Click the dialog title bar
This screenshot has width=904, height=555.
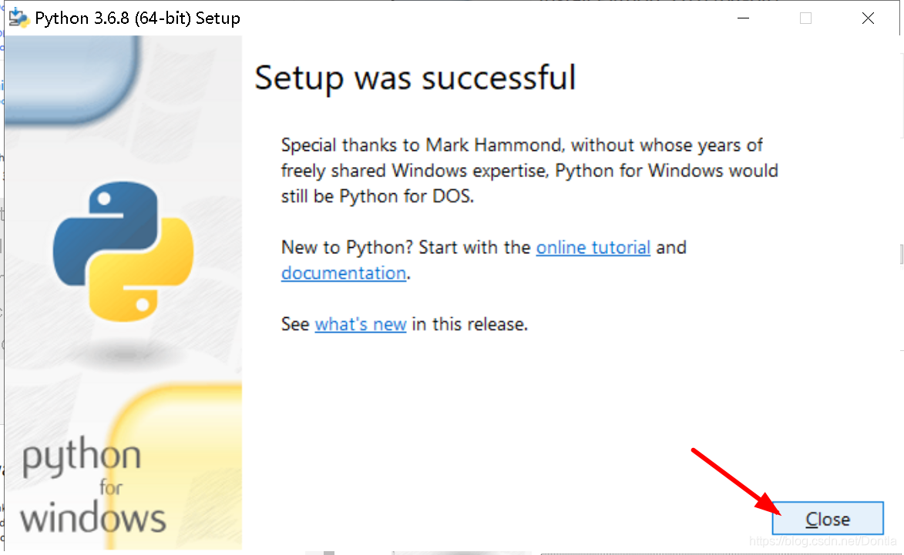[x=462, y=17]
